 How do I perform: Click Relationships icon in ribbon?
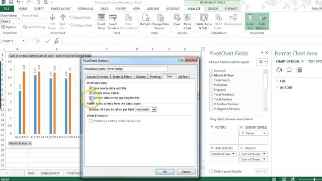(x=233, y=18)
